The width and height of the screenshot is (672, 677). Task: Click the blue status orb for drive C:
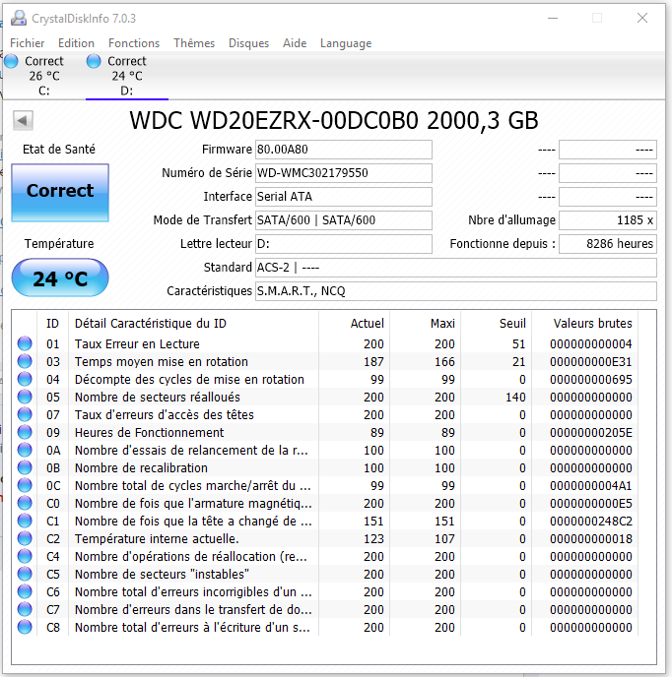pos(11,61)
